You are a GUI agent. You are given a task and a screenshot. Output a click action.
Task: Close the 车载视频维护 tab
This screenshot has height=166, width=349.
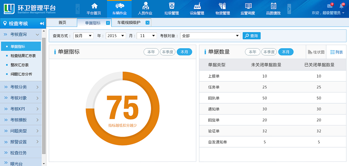pos(148,23)
